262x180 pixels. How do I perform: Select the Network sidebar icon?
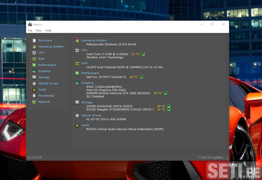click(x=34, y=102)
